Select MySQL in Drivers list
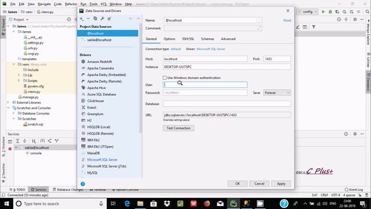The image size is (371, 209). click(92, 173)
